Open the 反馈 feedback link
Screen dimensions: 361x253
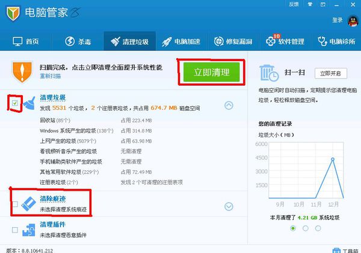294,4
